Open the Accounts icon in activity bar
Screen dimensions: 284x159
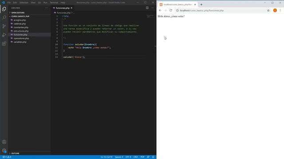[4, 142]
